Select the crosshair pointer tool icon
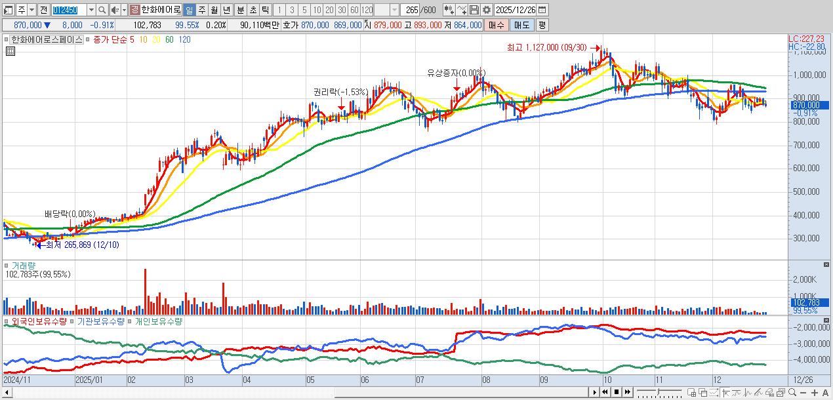The height and width of the screenshot is (400, 833). pyautogui.click(x=726, y=392)
